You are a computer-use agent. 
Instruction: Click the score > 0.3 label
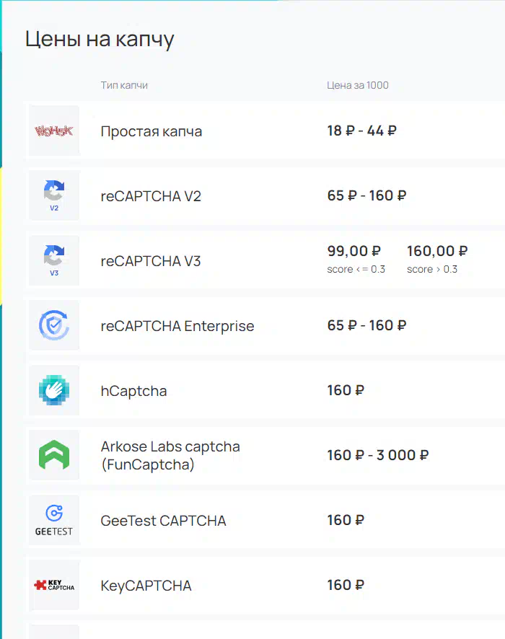pyautogui.click(x=432, y=269)
